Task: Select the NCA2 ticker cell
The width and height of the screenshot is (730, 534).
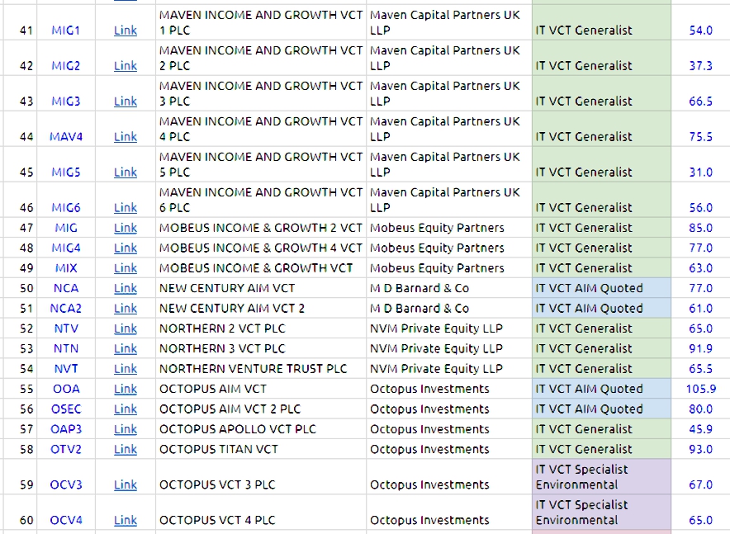Action: (x=65, y=308)
